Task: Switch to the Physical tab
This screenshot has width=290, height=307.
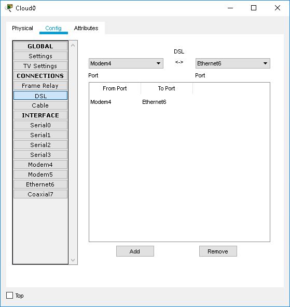Action: click(x=22, y=28)
